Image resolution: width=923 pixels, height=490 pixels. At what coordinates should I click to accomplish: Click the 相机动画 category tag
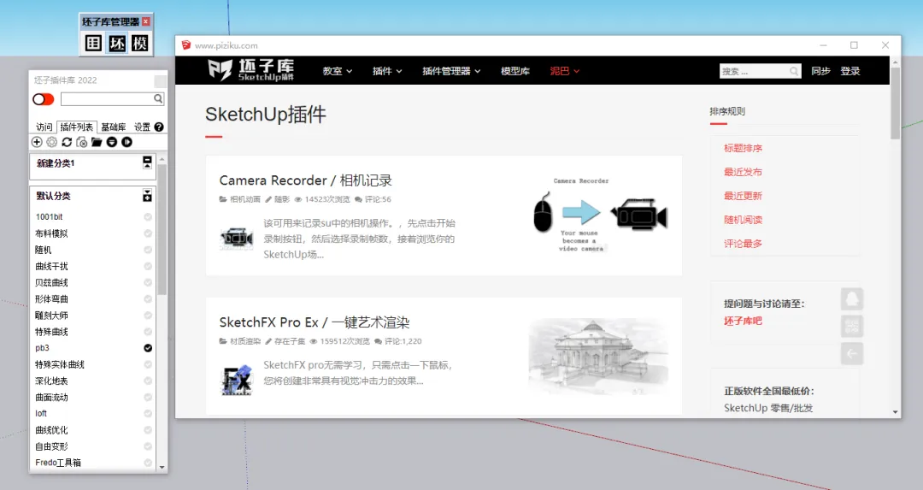(245, 199)
